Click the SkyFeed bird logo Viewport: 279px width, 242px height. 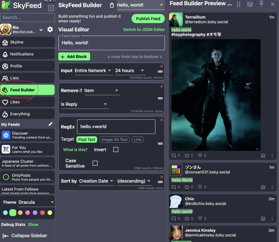tap(6, 5)
